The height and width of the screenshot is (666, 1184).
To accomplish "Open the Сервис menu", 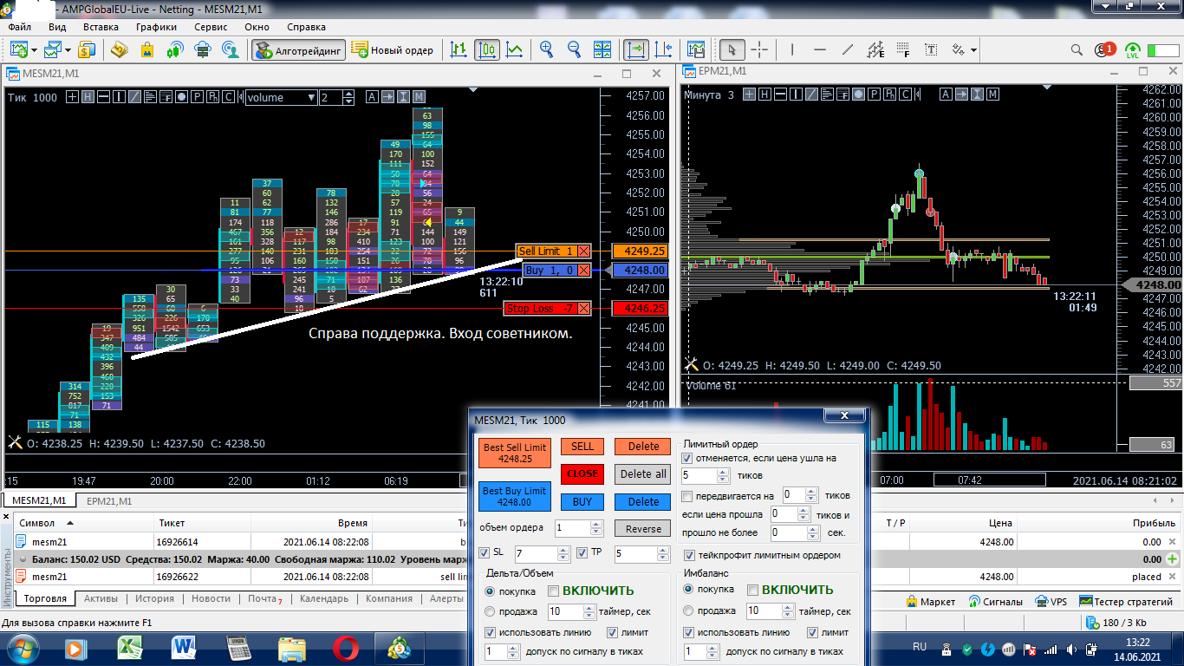I will 211,27.
